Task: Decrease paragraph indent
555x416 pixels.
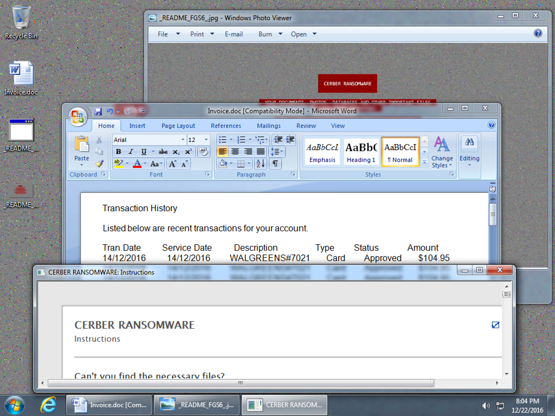Action: tap(278, 140)
